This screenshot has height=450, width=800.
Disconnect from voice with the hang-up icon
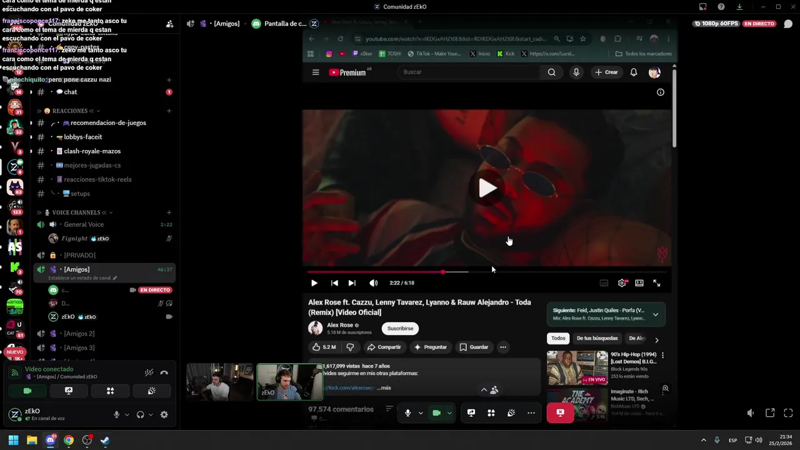point(164,372)
